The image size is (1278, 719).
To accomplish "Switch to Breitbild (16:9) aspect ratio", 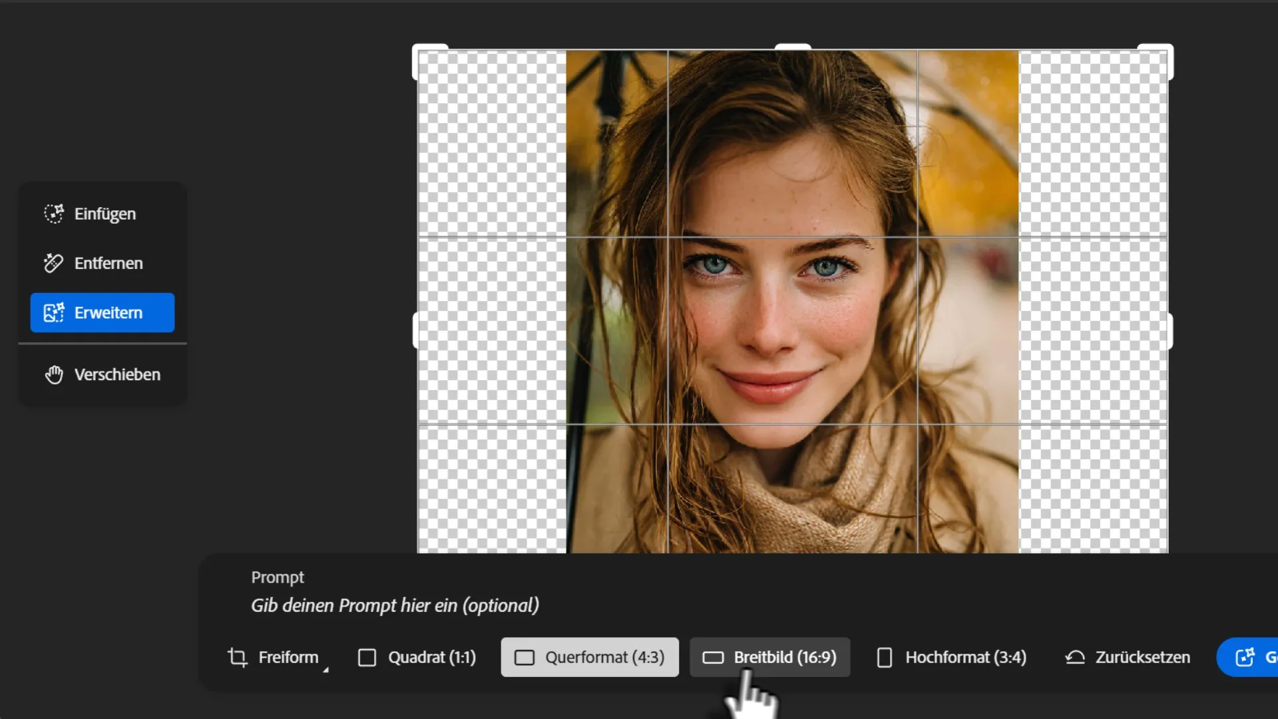I will (770, 658).
